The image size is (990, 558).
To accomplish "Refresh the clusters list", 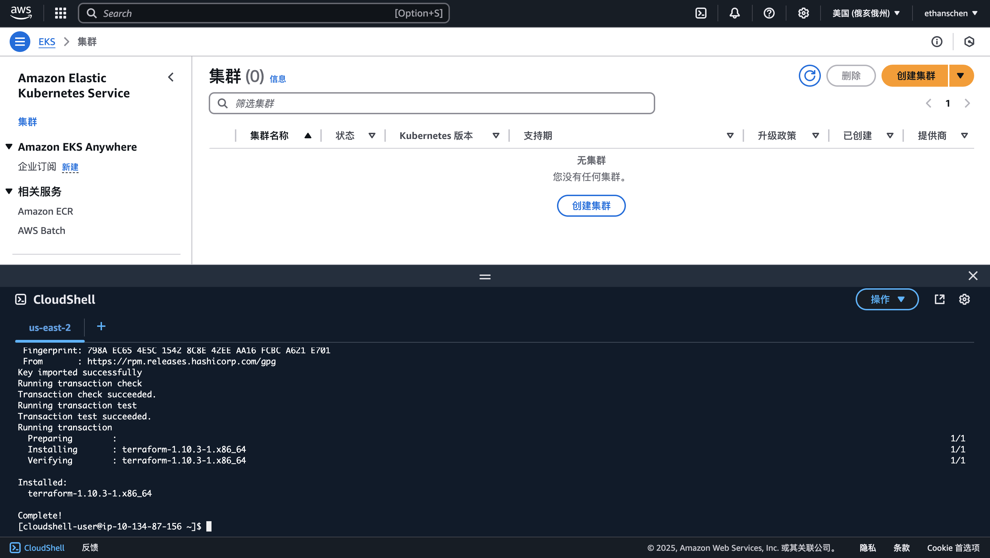I will point(810,76).
